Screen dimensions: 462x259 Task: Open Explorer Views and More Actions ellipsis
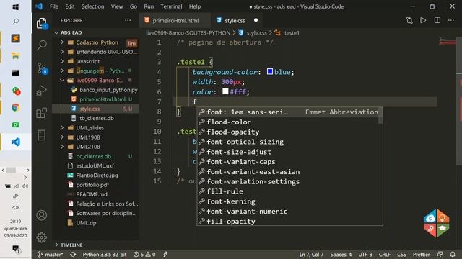pos(128,20)
